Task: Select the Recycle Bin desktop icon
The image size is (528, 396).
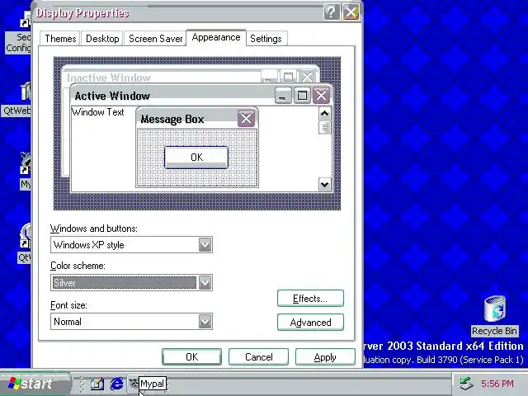Action: [x=494, y=316]
